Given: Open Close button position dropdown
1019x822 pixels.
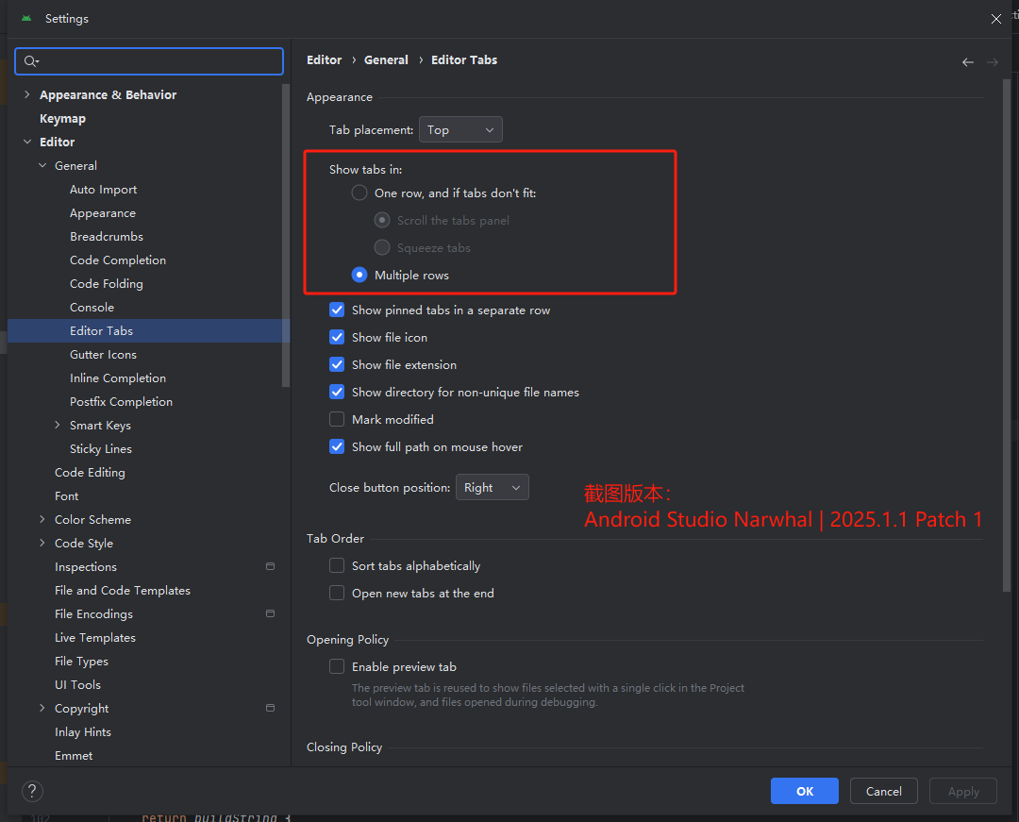Looking at the screenshot, I should tap(492, 487).
